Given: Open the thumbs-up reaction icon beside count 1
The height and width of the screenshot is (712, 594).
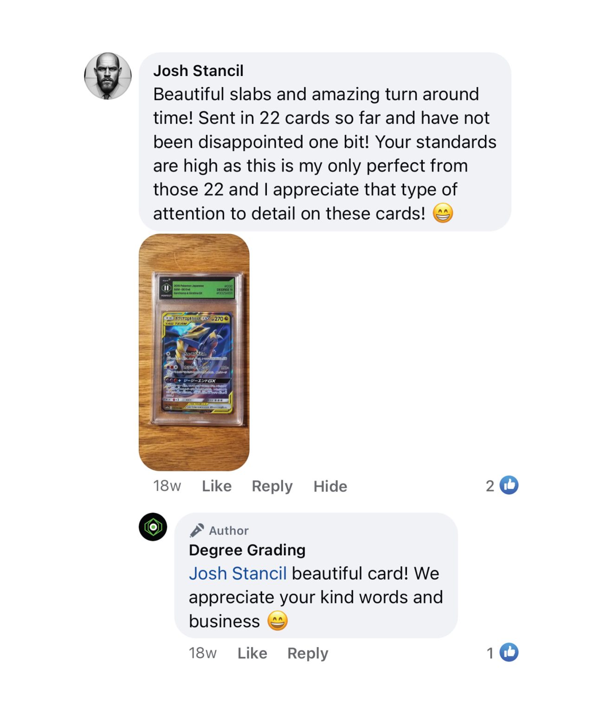Looking at the screenshot, I should click(x=509, y=653).
